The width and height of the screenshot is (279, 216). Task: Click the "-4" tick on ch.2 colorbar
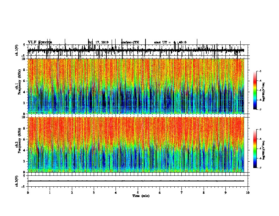260,139
